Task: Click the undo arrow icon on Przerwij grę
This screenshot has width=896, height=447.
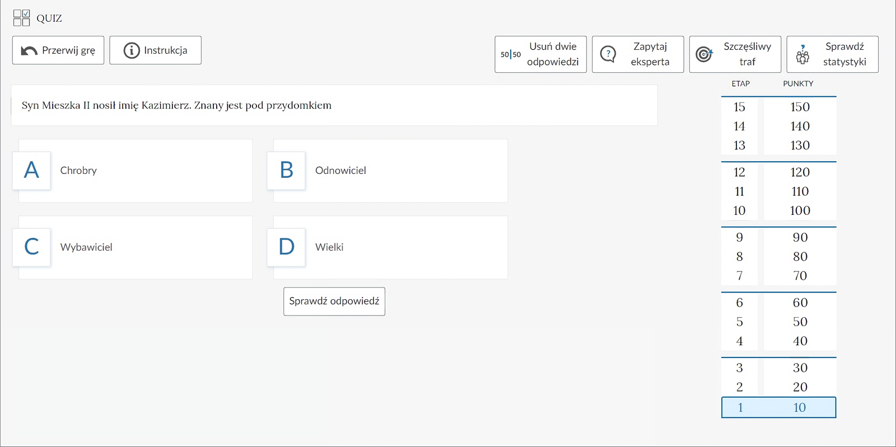Action: click(29, 51)
